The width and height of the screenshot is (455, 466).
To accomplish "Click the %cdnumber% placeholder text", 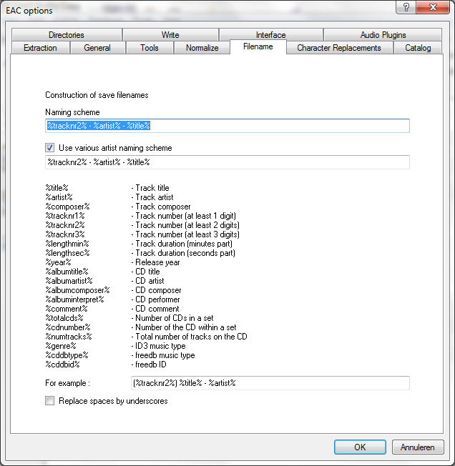I will 68,327.
